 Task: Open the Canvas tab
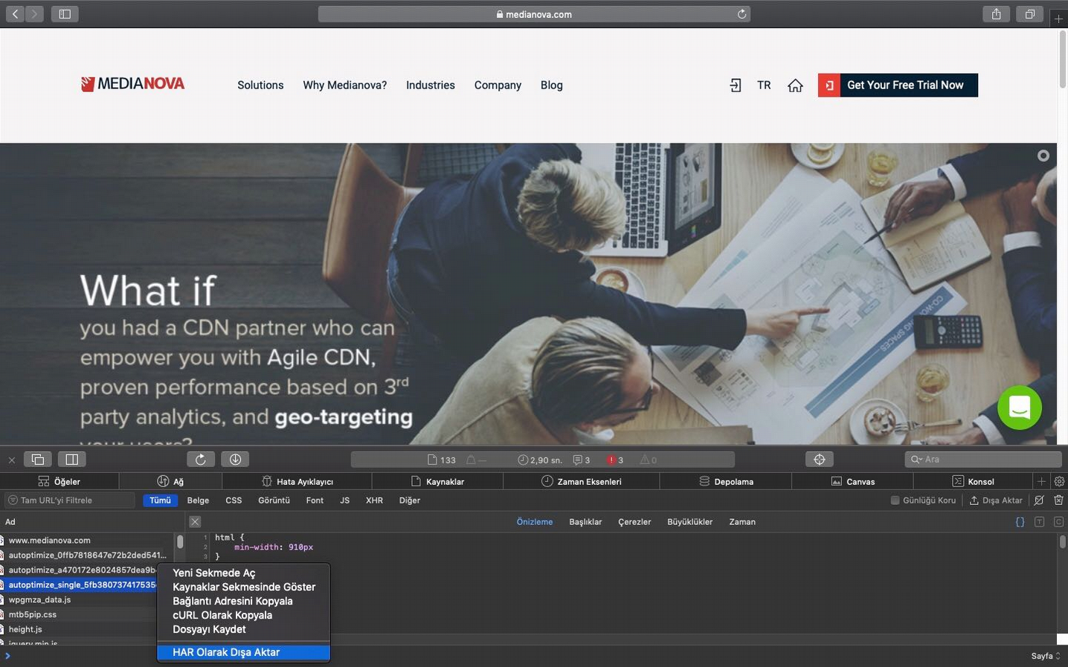tap(853, 482)
